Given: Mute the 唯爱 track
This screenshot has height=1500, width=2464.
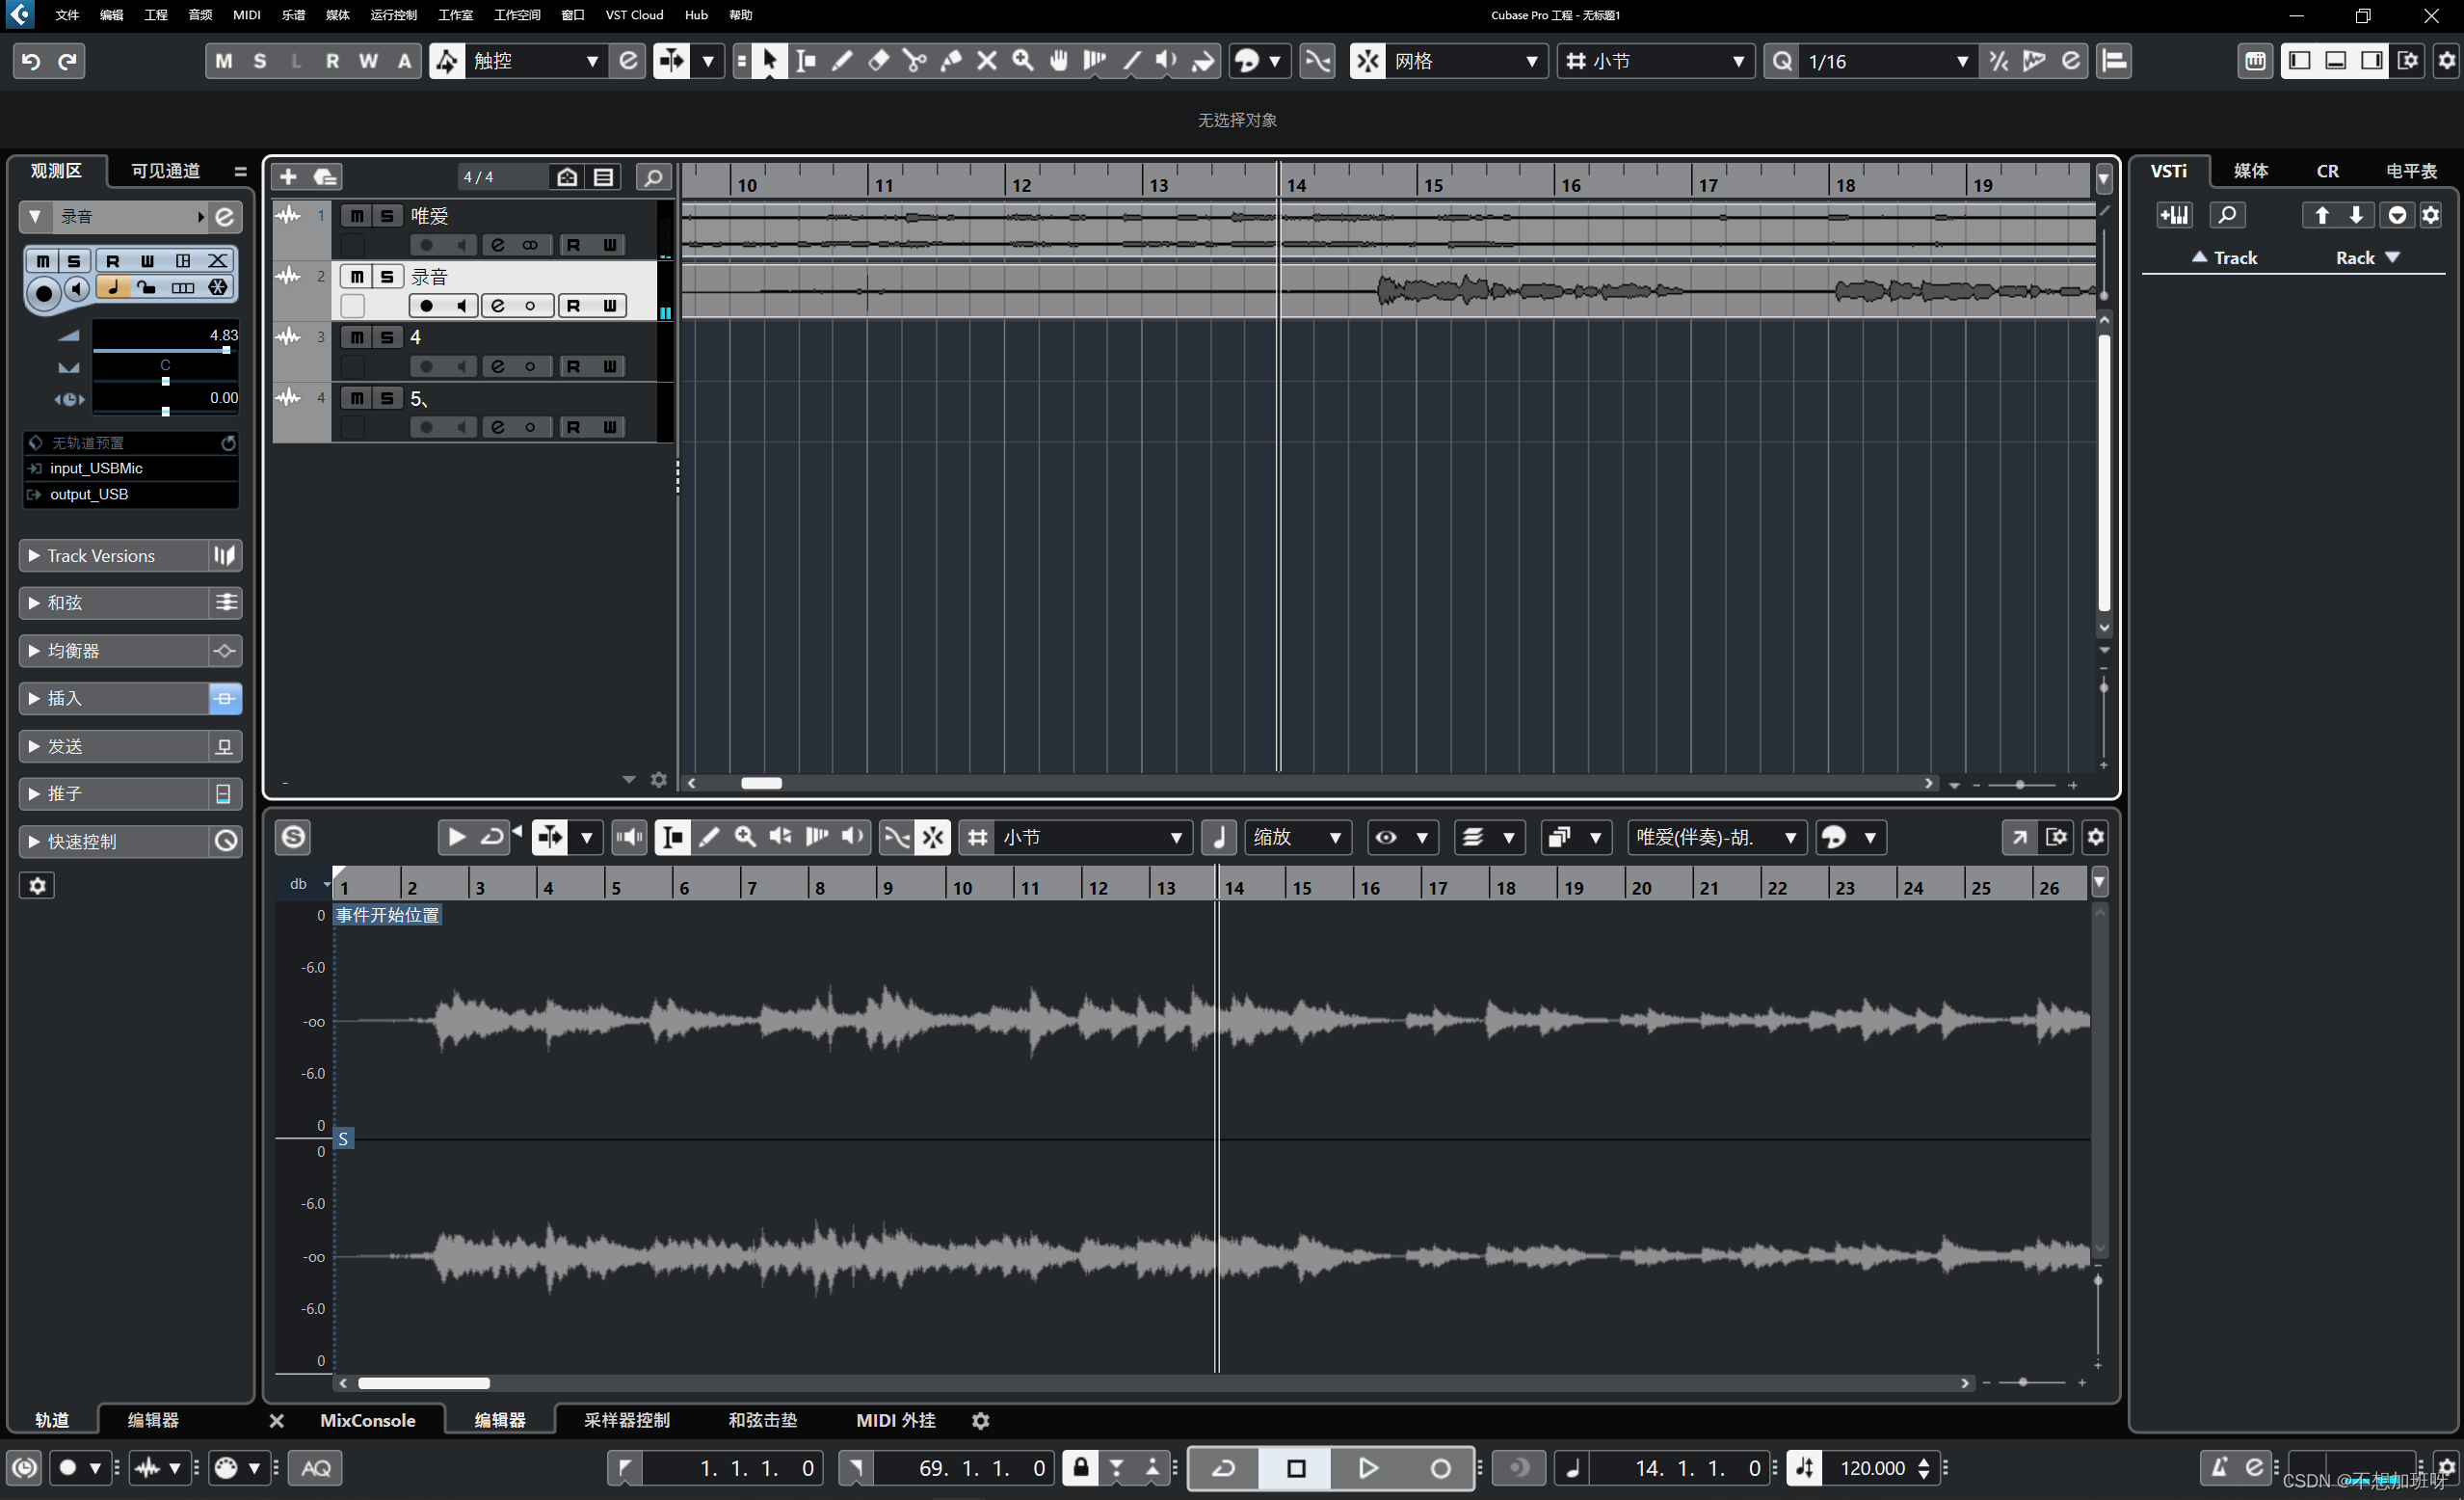Looking at the screenshot, I should tap(356, 216).
